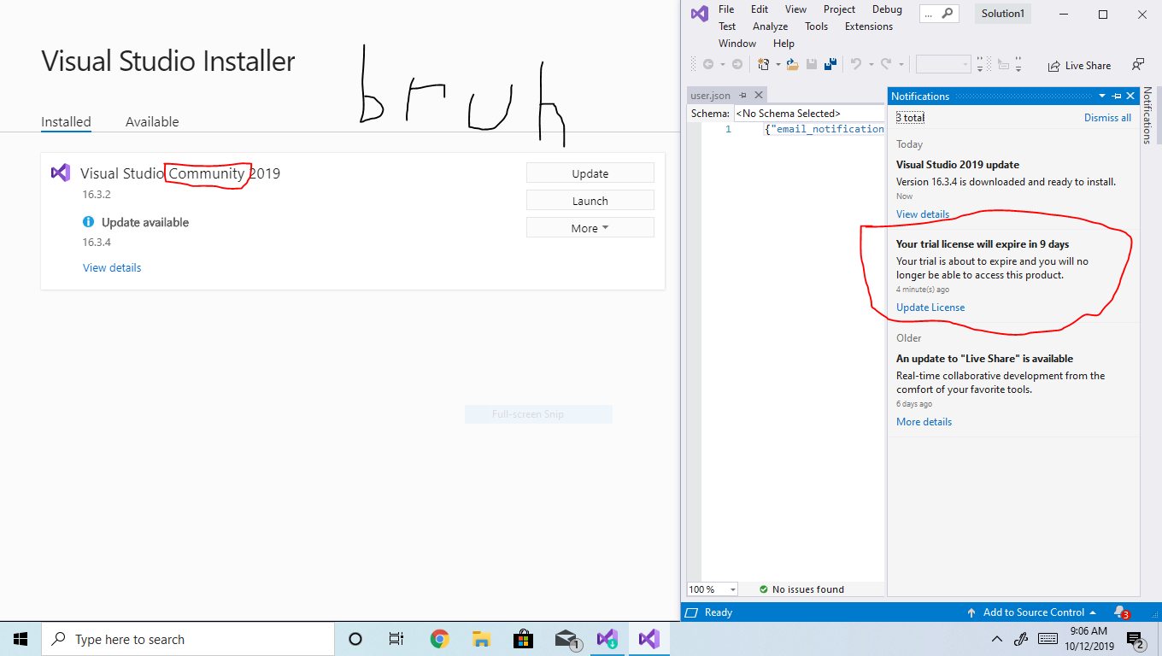Click the Send Feedback person icon
1162x656 pixels.
pyautogui.click(x=1137, y=65)
